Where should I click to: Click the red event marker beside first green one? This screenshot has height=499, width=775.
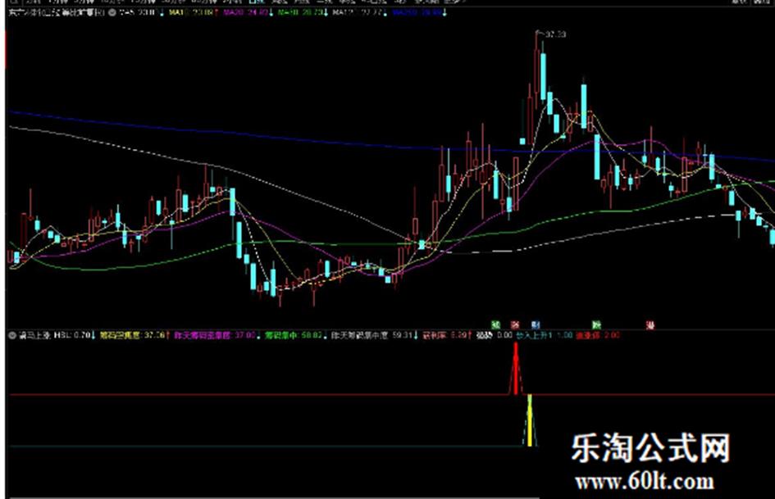pyautogui.click(x=515, y=324)
